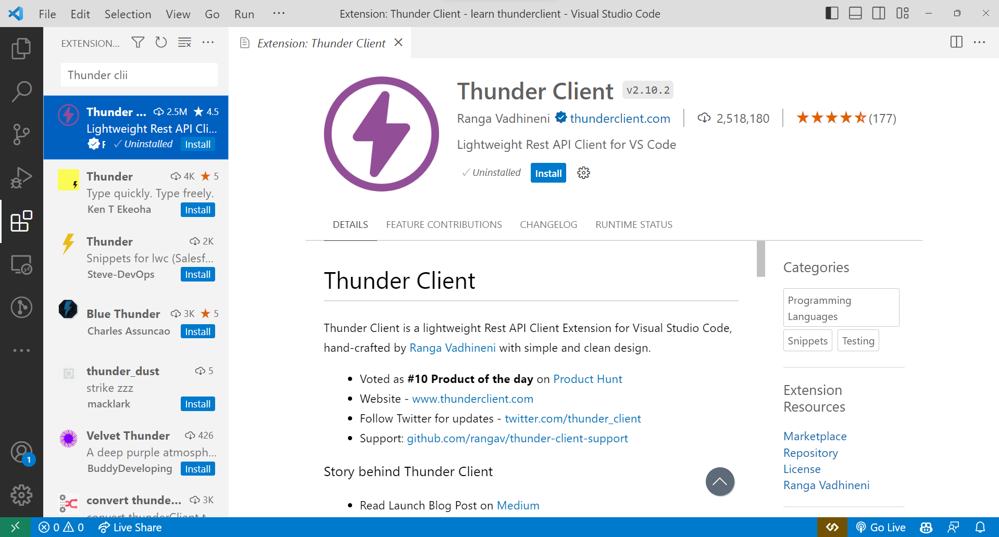Image resolution: width=999 pixels, height=537 pixels.
Task: Open the Git Graph activity icon
Action: [21, 308]
